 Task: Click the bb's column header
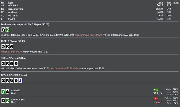[169, 2]
